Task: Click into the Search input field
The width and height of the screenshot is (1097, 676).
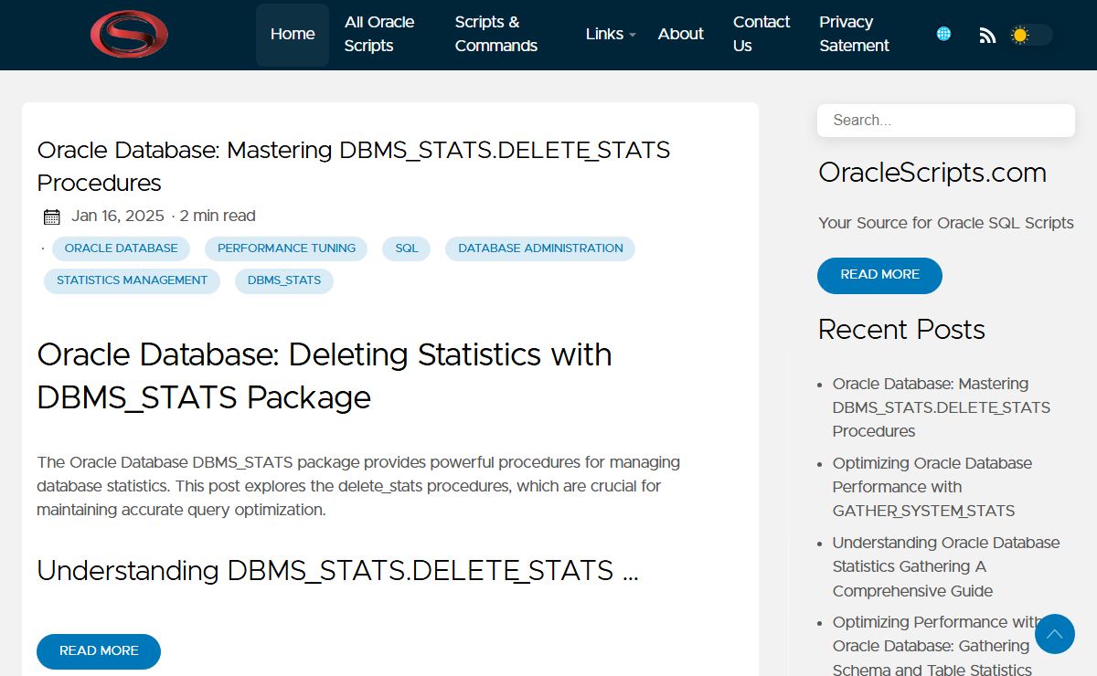Action: (x=946, y=121)
